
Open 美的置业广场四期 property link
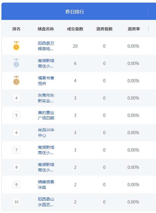[x=46, y=115]
